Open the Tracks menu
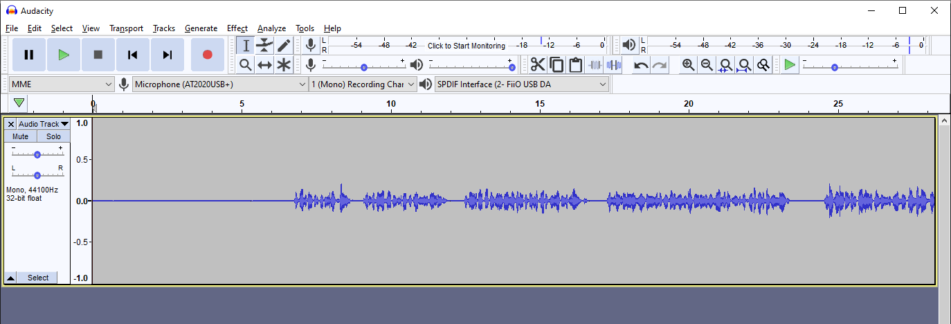The image size is (951, 324). coord(164,28)
